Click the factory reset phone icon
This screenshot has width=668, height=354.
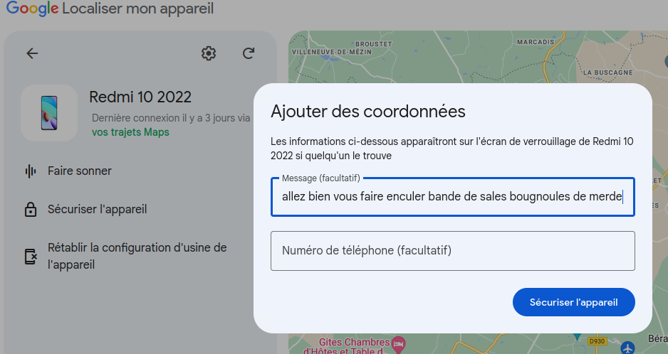click(x=31, y=257)
